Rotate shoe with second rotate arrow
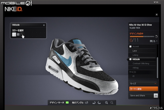 click(x=99, y=103)
